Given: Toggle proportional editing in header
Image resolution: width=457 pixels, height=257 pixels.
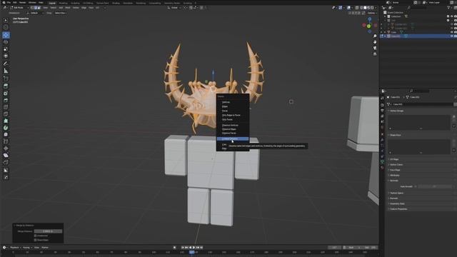Looking at the screenshot, I should point(201,8).
